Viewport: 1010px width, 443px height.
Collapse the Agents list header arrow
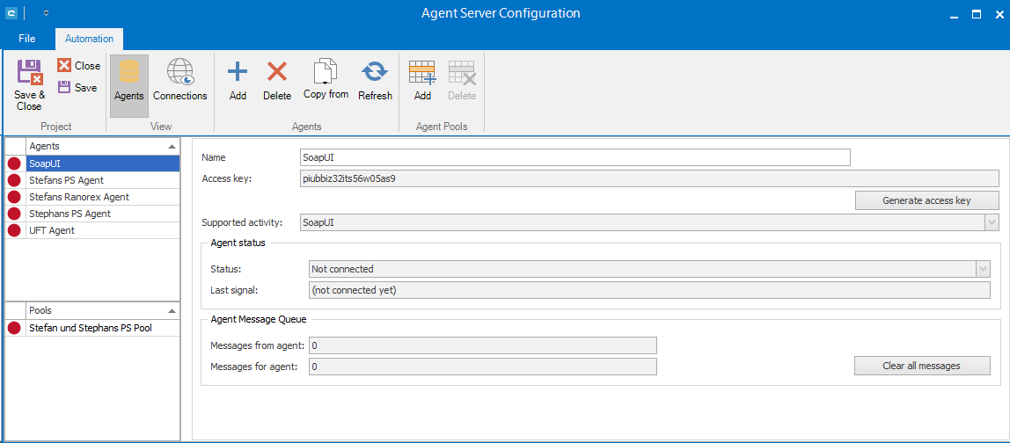171,146
